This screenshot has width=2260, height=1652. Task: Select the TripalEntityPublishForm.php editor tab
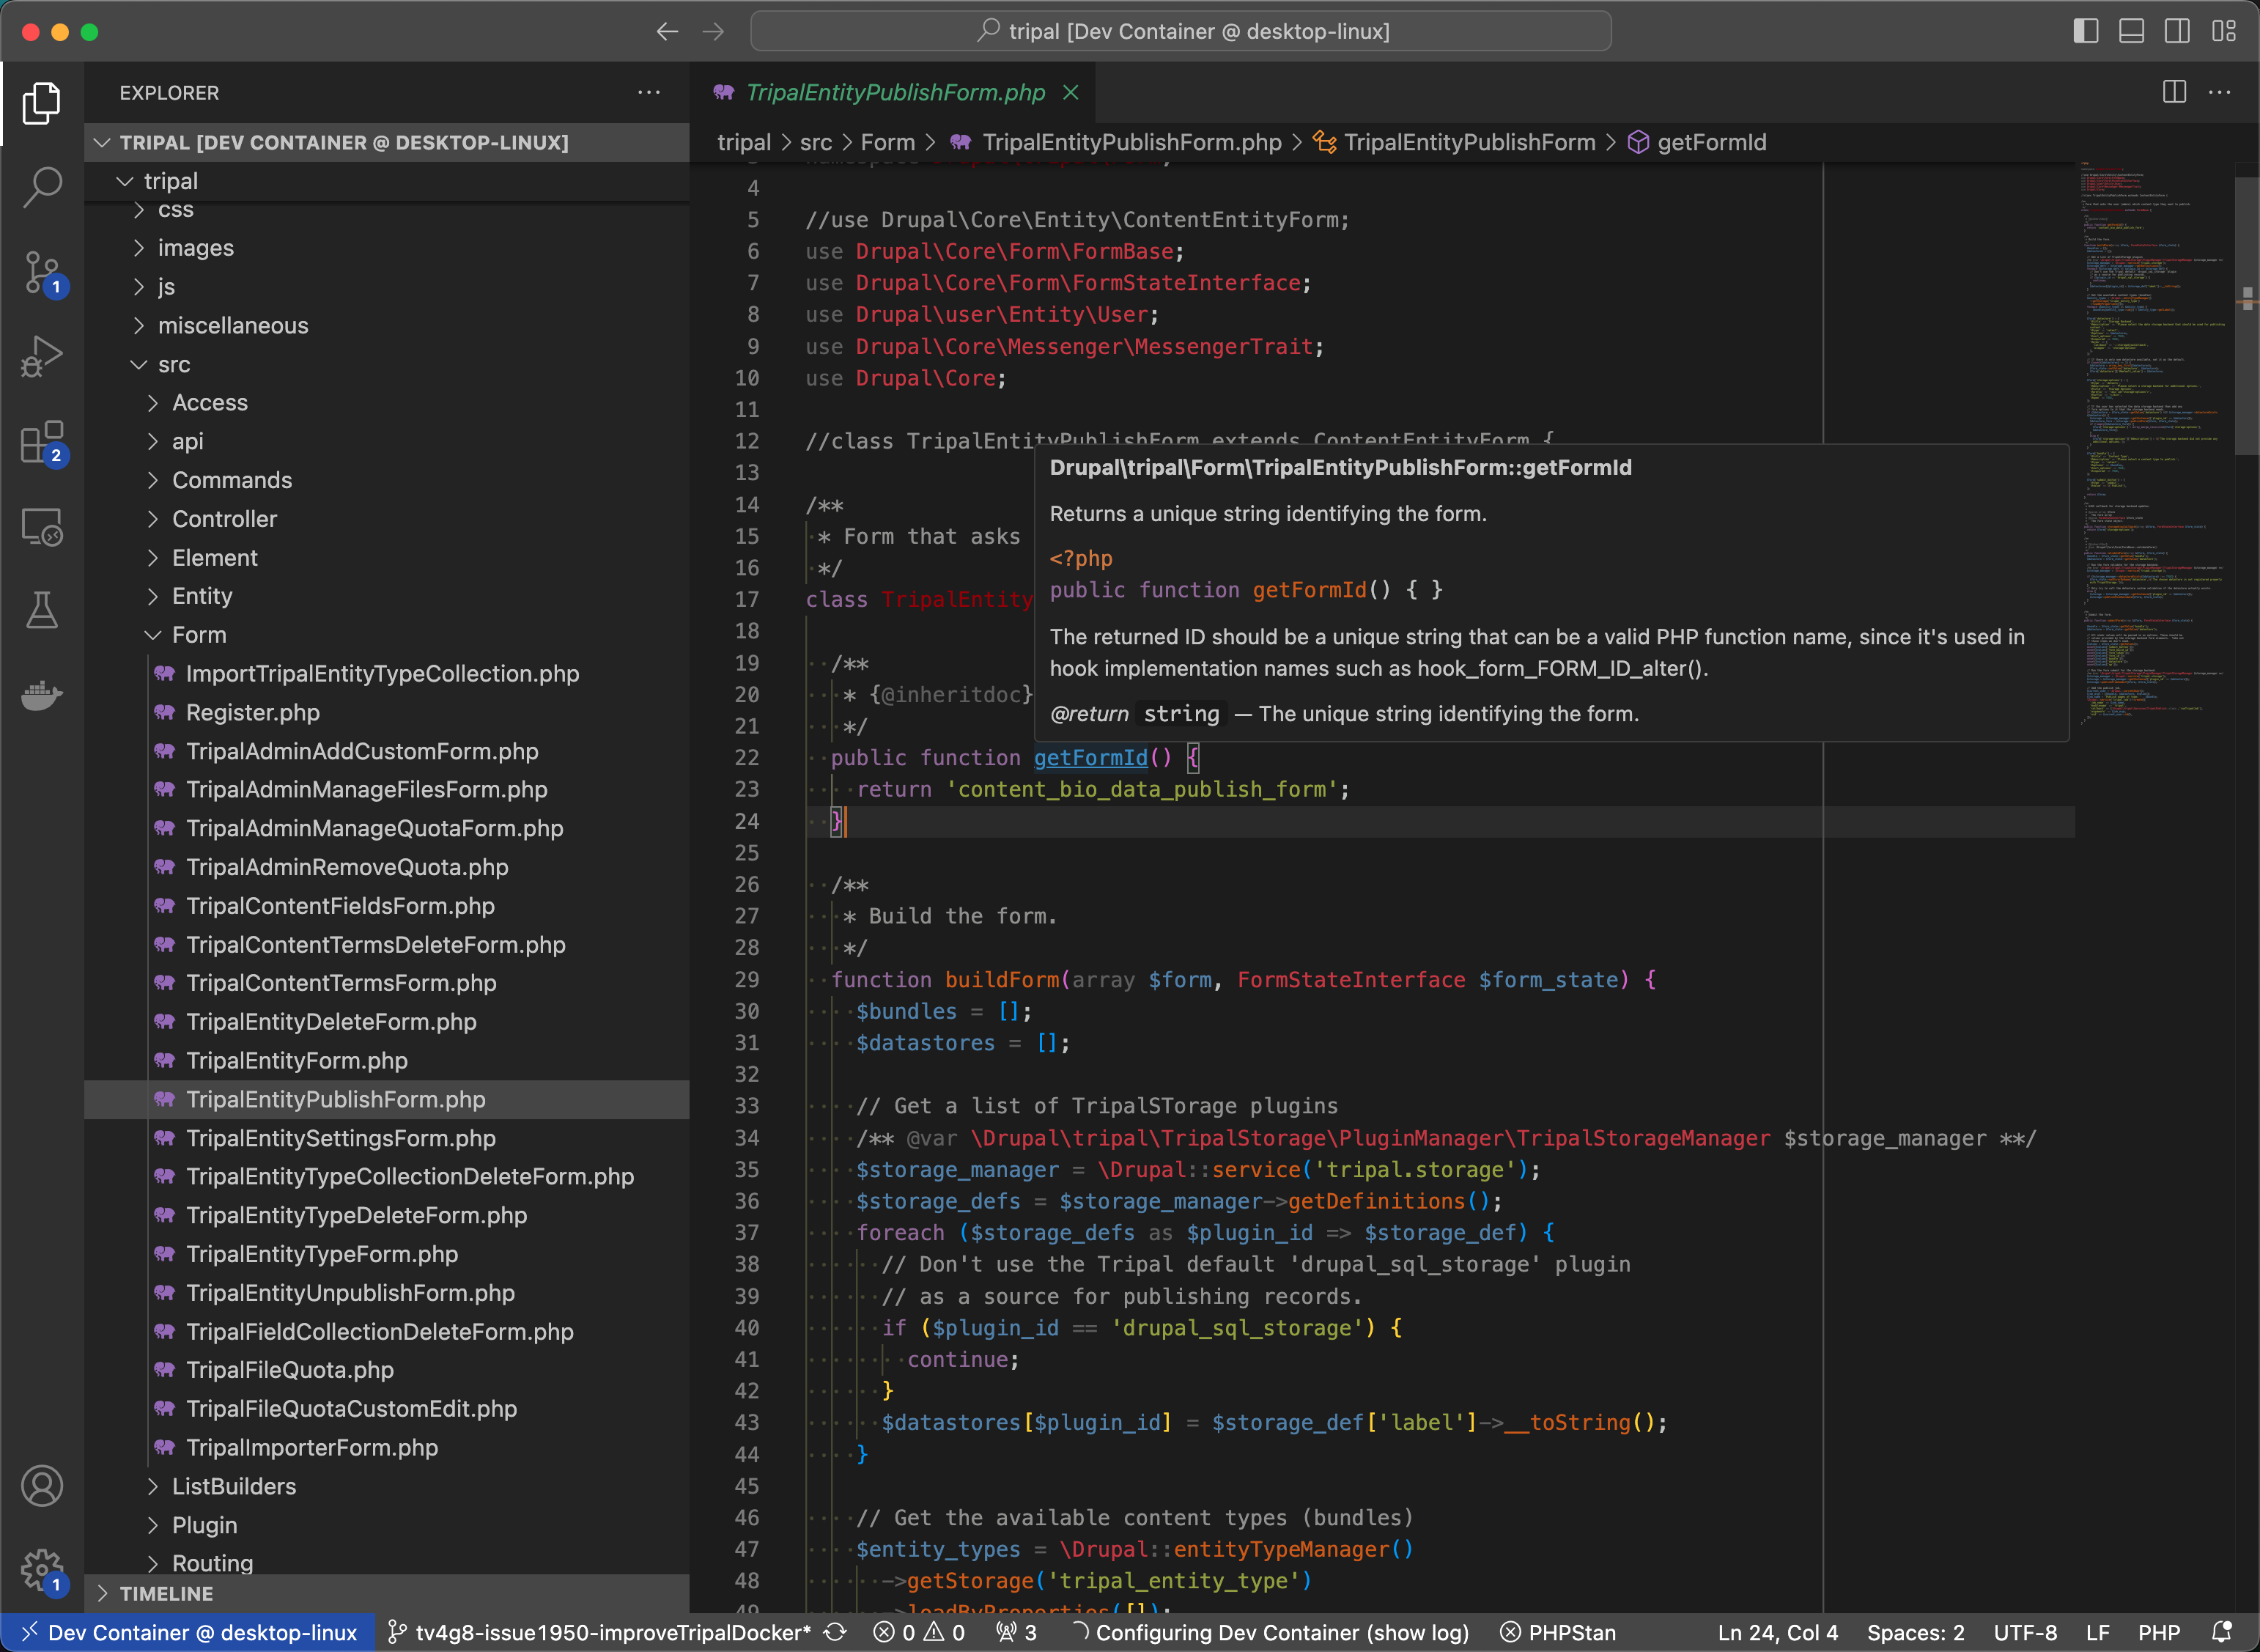pyautogui.click(x=893, y=92)
